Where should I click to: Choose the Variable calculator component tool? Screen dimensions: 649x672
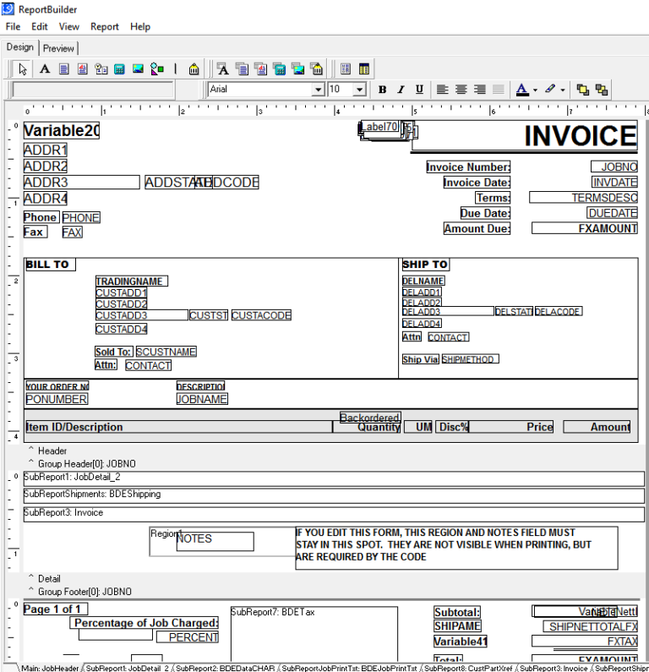[119, 69]
